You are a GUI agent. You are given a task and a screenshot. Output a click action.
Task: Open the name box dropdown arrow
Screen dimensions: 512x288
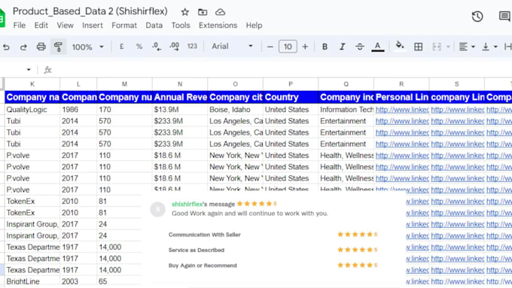coord(29,70)
